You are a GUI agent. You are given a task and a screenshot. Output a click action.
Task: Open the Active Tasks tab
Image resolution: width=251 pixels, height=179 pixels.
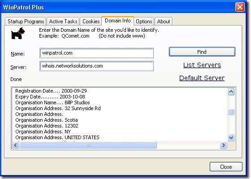(x=63, y=21)
